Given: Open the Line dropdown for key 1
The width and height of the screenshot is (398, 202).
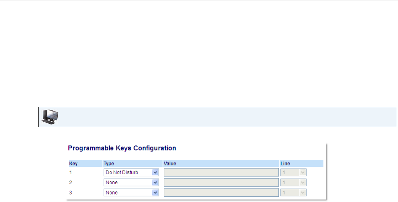Looking at the screenshot, I should (293, 172).
